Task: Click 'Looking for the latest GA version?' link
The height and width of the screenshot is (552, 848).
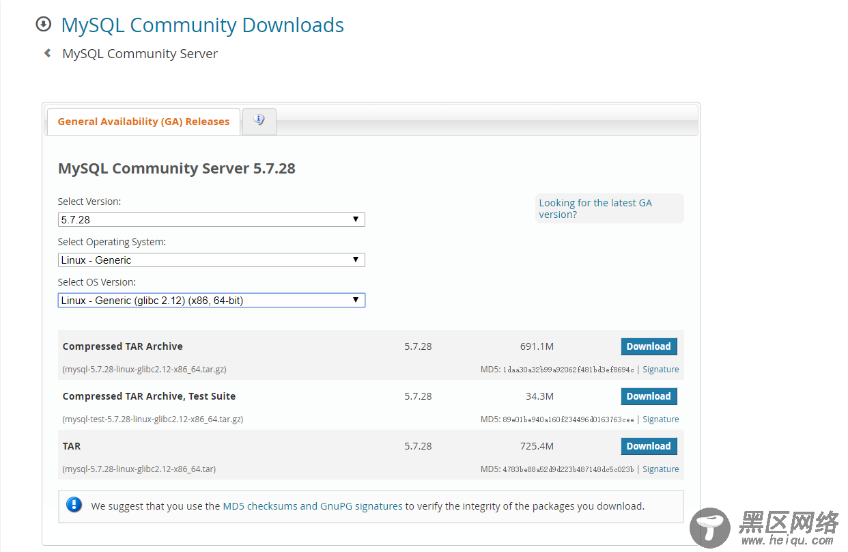Action: pyautogui.click(x=595, y=208)
